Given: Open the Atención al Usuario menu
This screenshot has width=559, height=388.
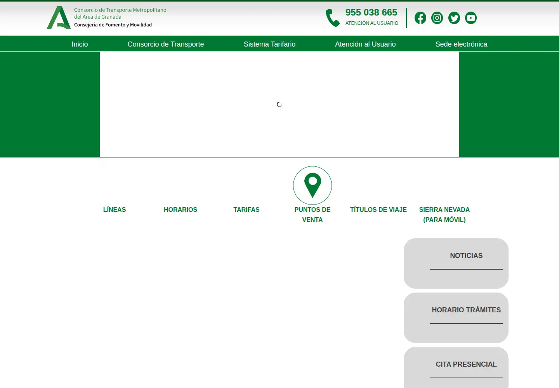Looking at the screenshot, I should tap(365, 44).
